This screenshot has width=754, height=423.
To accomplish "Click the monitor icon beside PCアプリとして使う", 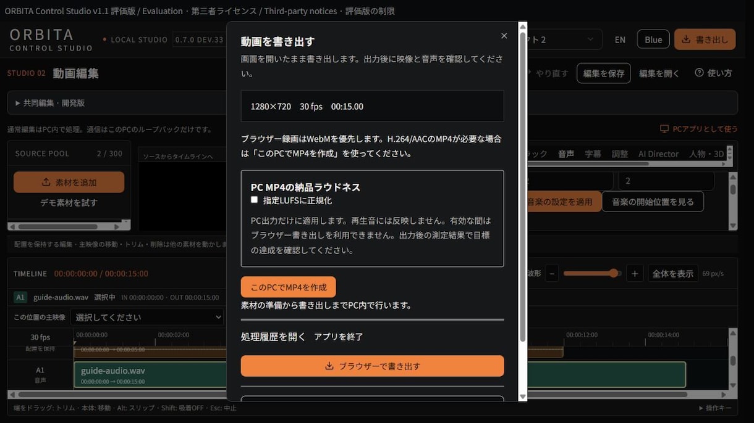I will coord(664,129).
